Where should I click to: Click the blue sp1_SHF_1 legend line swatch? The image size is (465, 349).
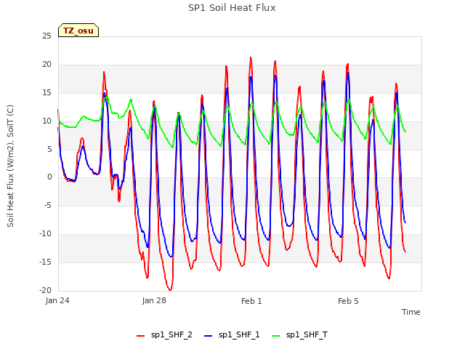coord(209,336)
